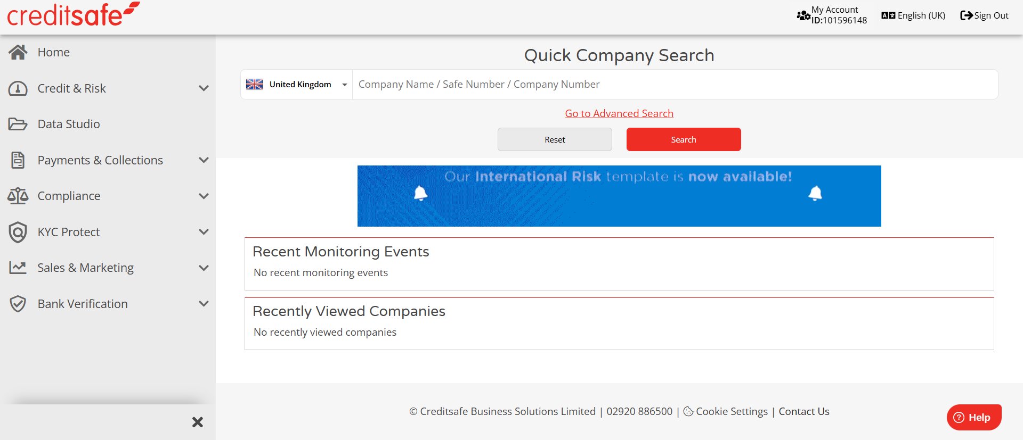Click the Payments & Collections document icon
This screenshot has height=440, width=1023.
coord(18,160)
